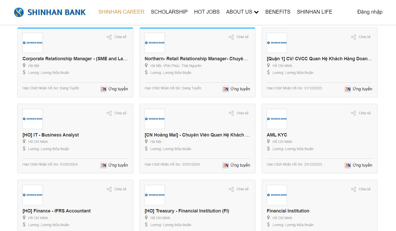Apply via Ứng tuyển on IT - Business Analyst

click(118, 165)
